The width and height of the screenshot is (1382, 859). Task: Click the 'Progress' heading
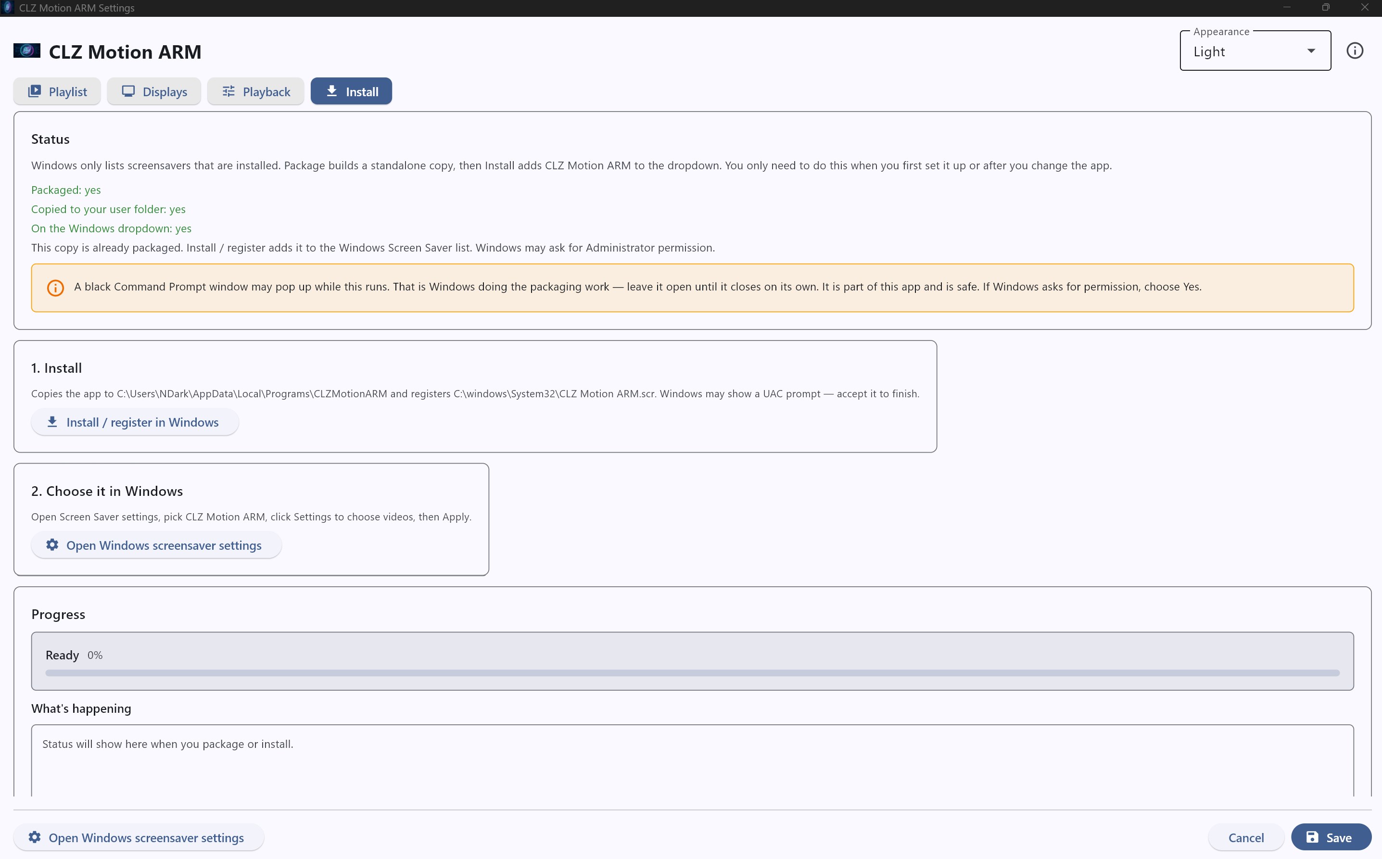[x=58, y=615]
